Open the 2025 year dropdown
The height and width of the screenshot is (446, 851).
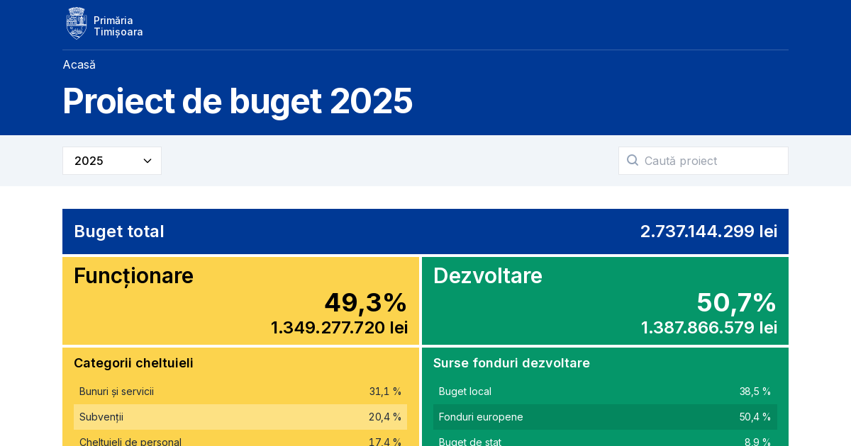(112, 161)
